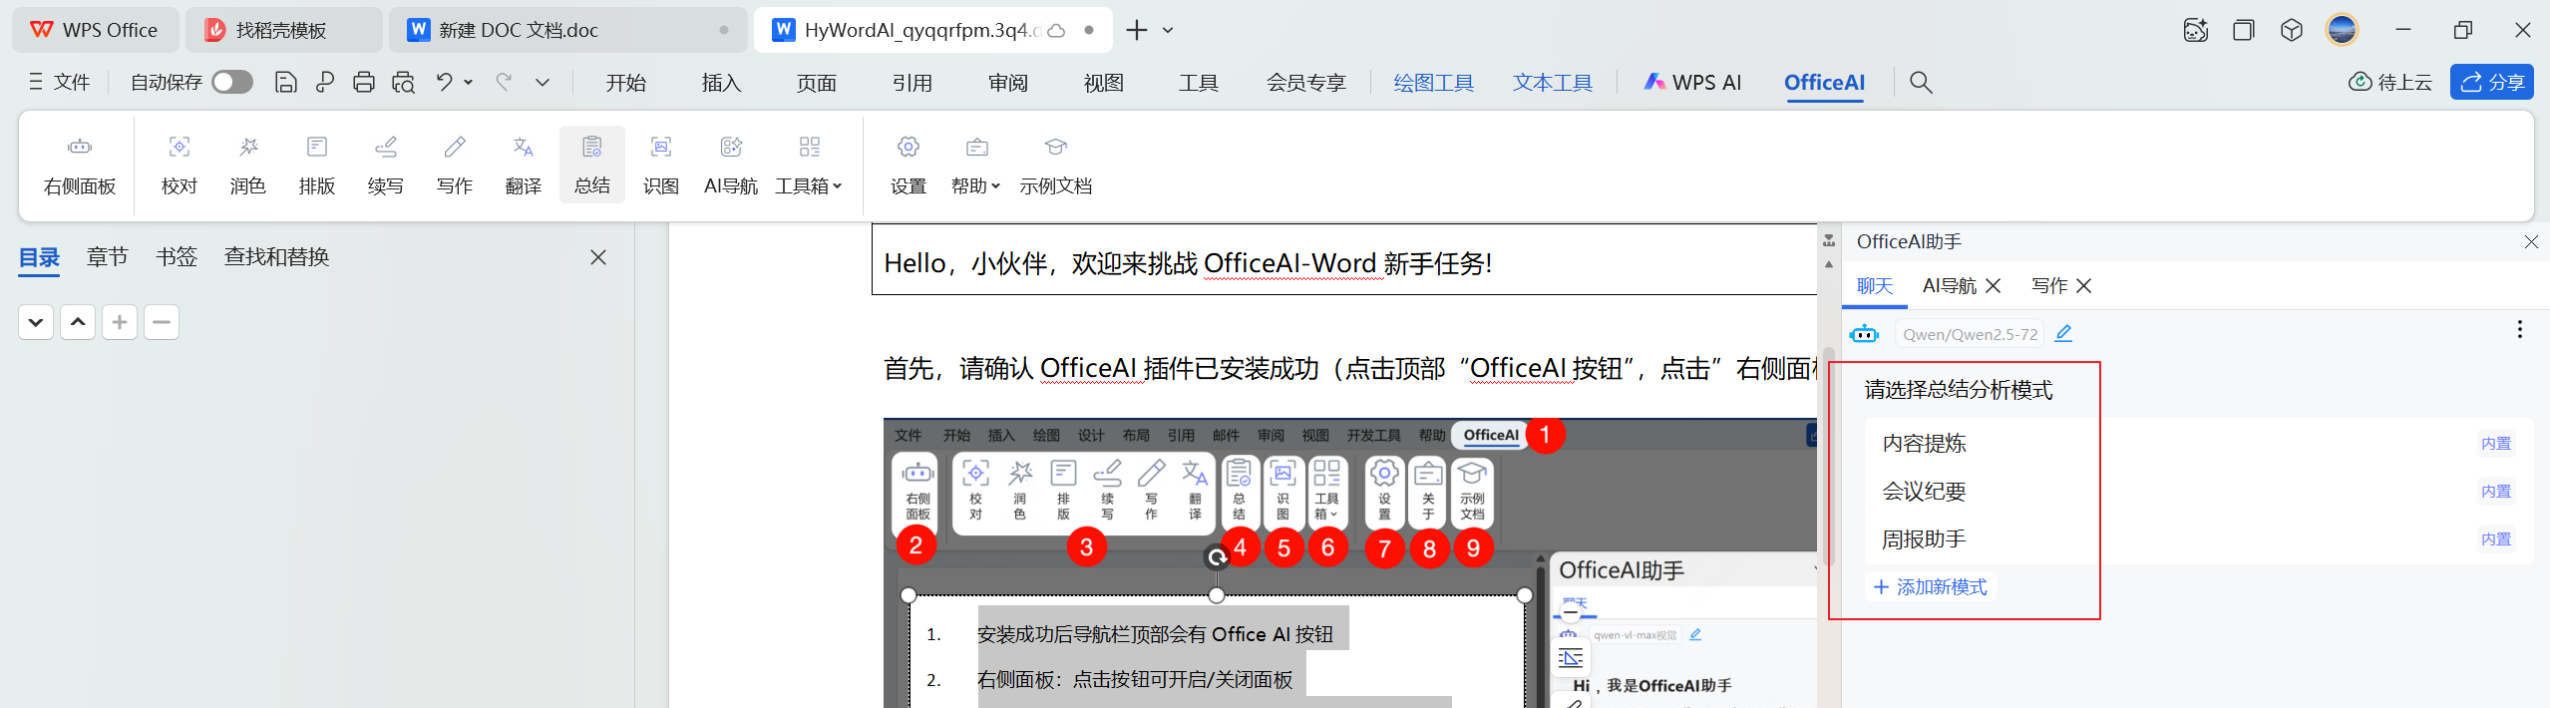Apply the 排版 layout tool
2550x708 pixels.
(x=317, y=166)
